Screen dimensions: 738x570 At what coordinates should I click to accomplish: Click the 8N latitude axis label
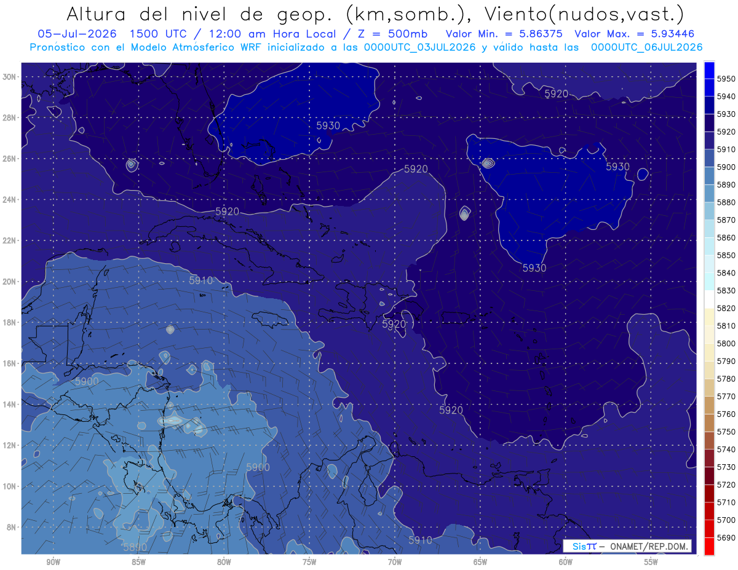point(11,527)
